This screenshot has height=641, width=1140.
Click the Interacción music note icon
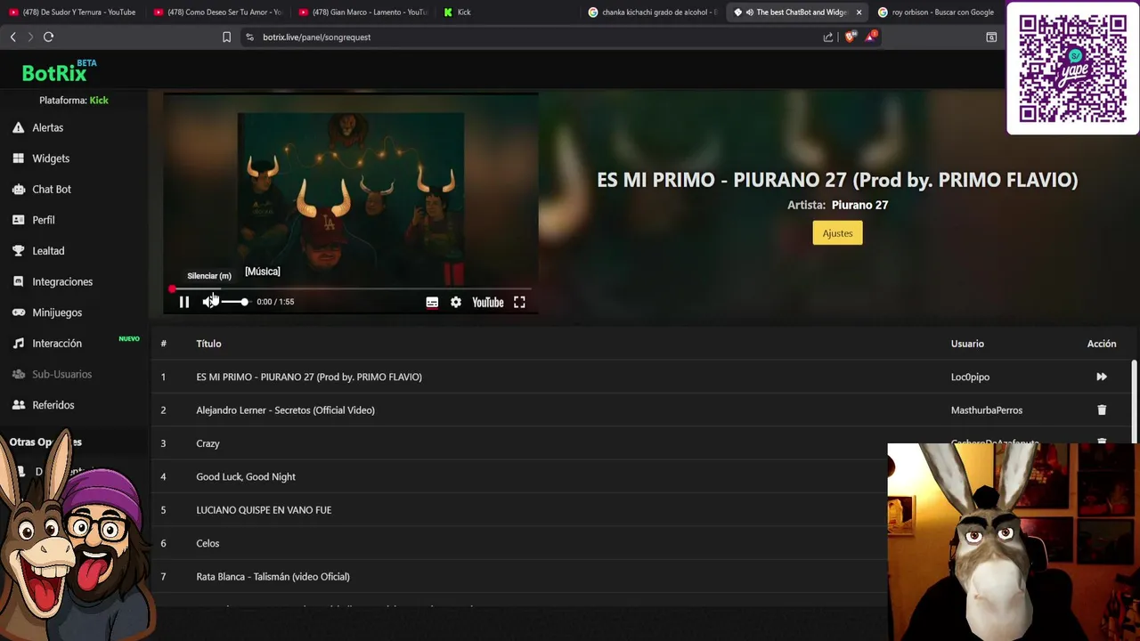pos(18,344)
